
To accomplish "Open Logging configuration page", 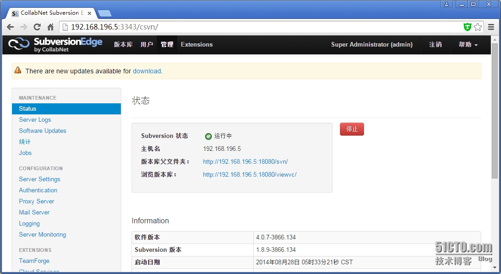I will 30,224.
